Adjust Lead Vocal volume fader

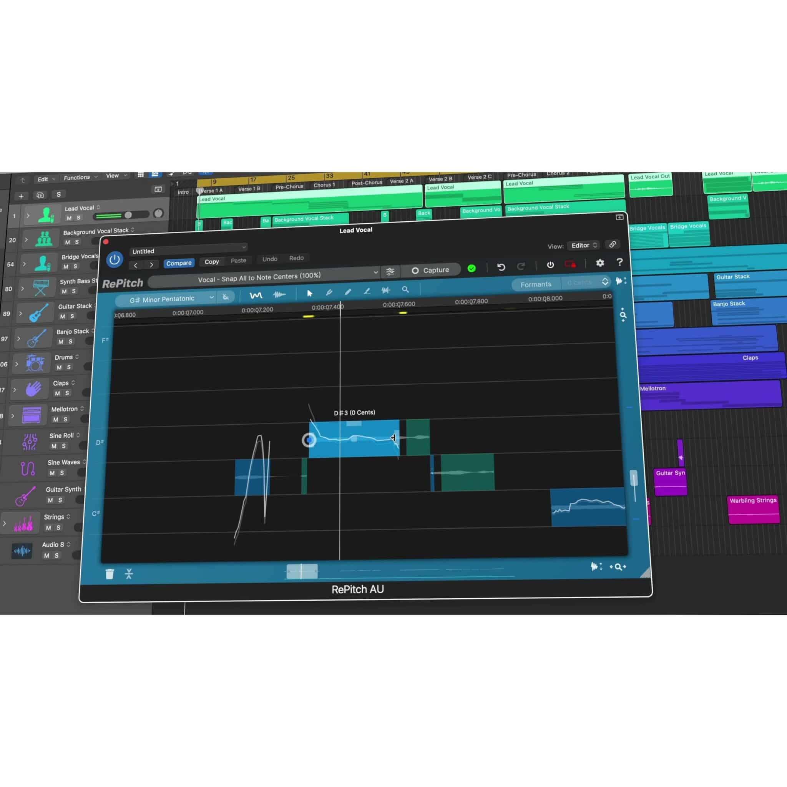[x=128, y=215]
